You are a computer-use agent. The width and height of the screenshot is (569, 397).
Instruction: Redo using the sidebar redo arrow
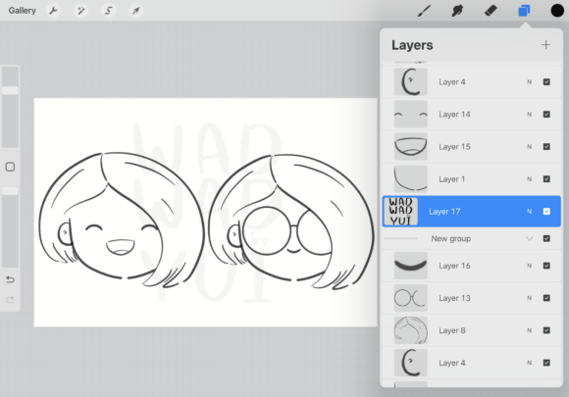tap(10, 300)
